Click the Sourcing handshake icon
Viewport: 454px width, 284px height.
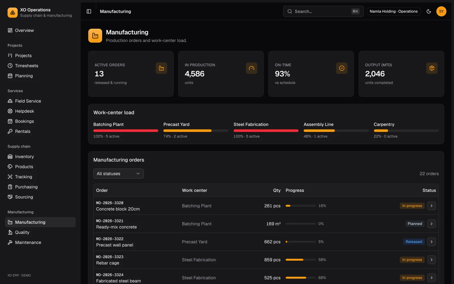10,197
